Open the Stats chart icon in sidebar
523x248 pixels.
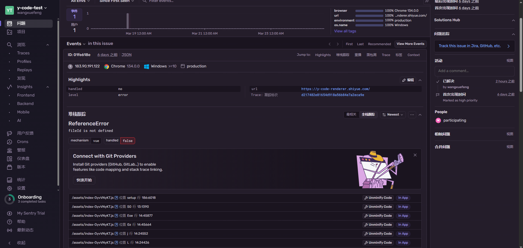pyautogui.click(x=10, y=180)
